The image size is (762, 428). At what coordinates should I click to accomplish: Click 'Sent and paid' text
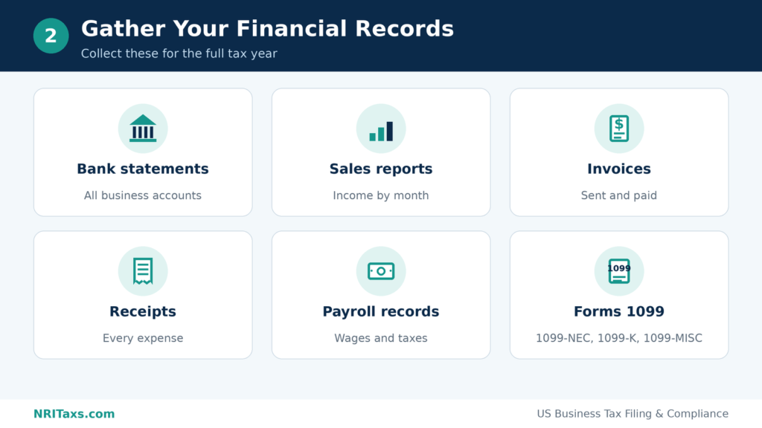(x=619, y=195)
